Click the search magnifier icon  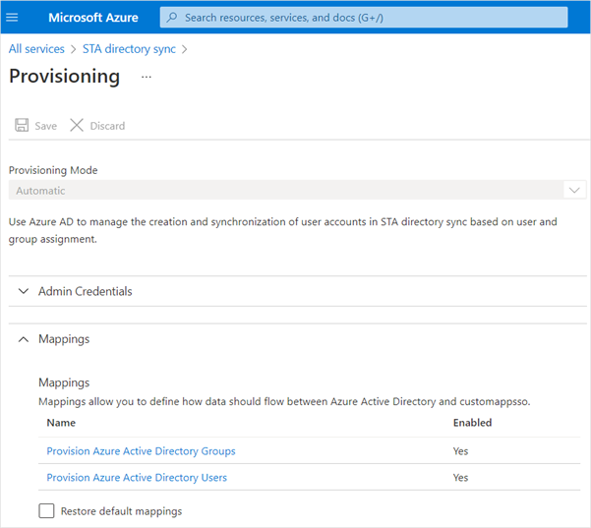[172, 18]
